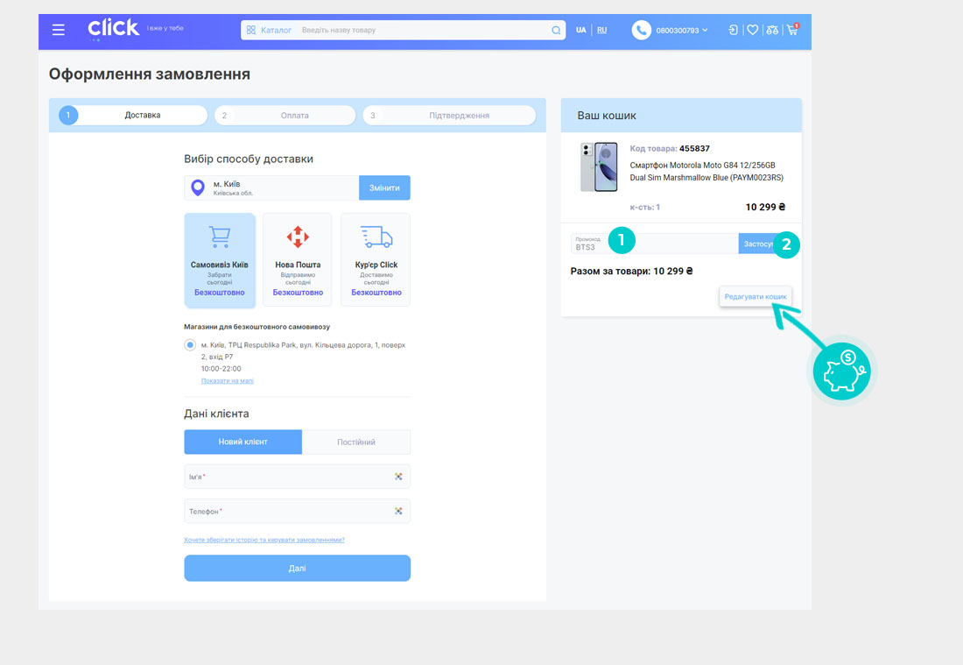Viewport: 963px width, 665px height.
Task: Open the Каталог dropdown
Action: point(270,30)
